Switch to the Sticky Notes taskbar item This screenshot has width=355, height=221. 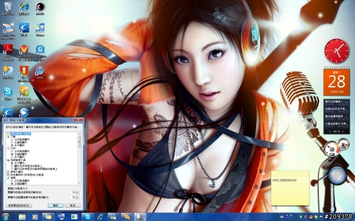(x=48, y=217)
